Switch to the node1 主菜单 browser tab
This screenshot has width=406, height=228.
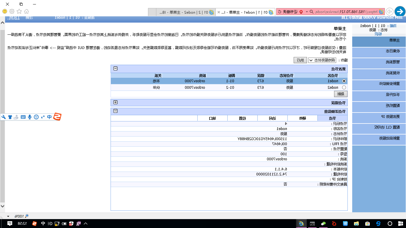click(245, 12)
